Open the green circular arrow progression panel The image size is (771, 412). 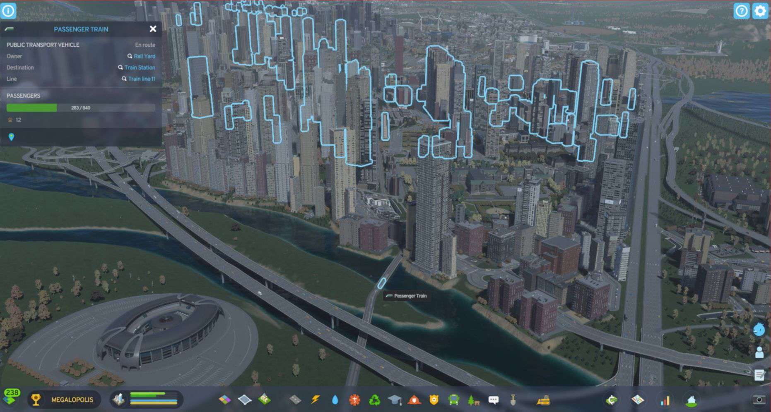612,400
